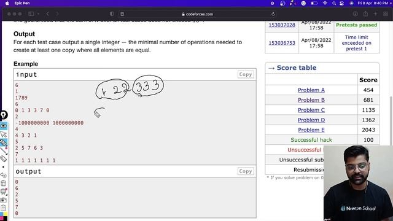Click the whiteboard icon in Epic Pen
This screenshot has width=393, height=221.
3,192
